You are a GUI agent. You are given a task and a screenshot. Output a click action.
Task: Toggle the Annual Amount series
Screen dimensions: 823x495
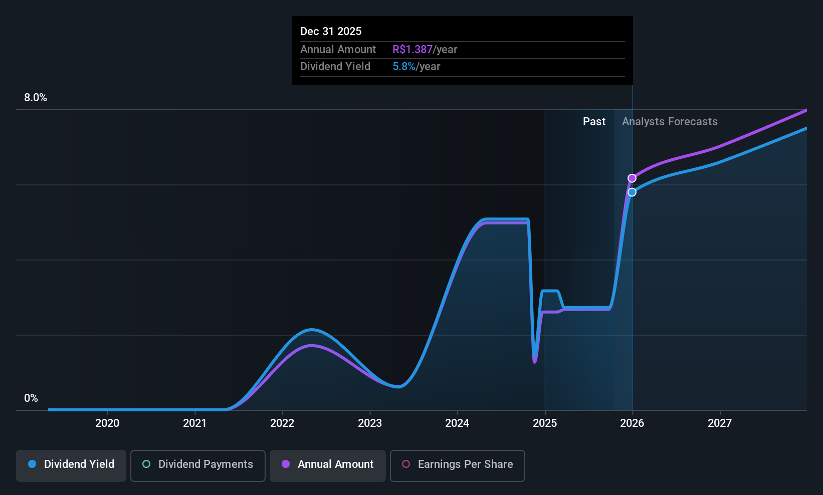coord(328,466)
